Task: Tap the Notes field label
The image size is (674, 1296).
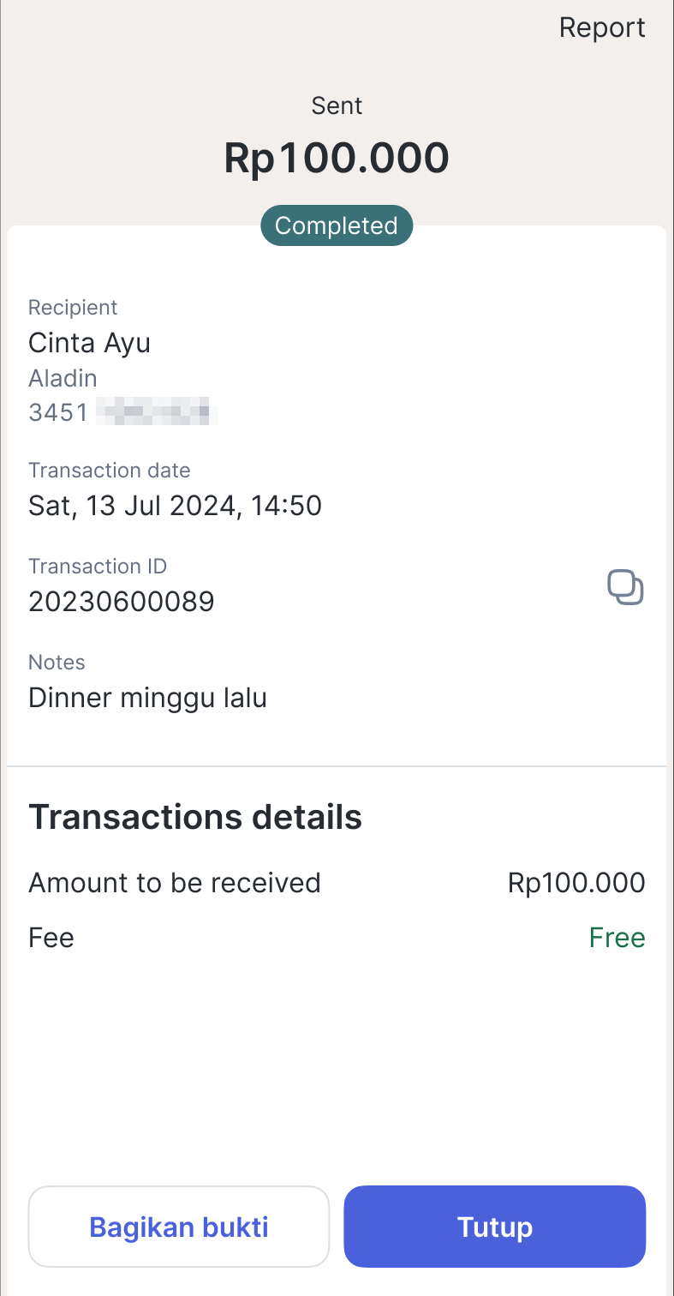Action: coord(57,662)
